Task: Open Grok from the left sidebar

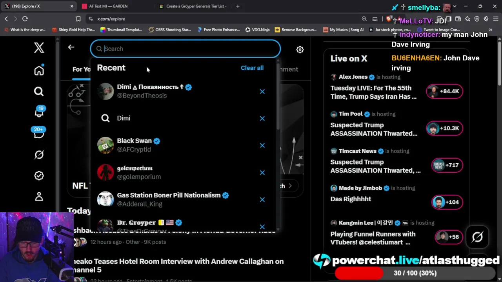Action: click(39, 155)
